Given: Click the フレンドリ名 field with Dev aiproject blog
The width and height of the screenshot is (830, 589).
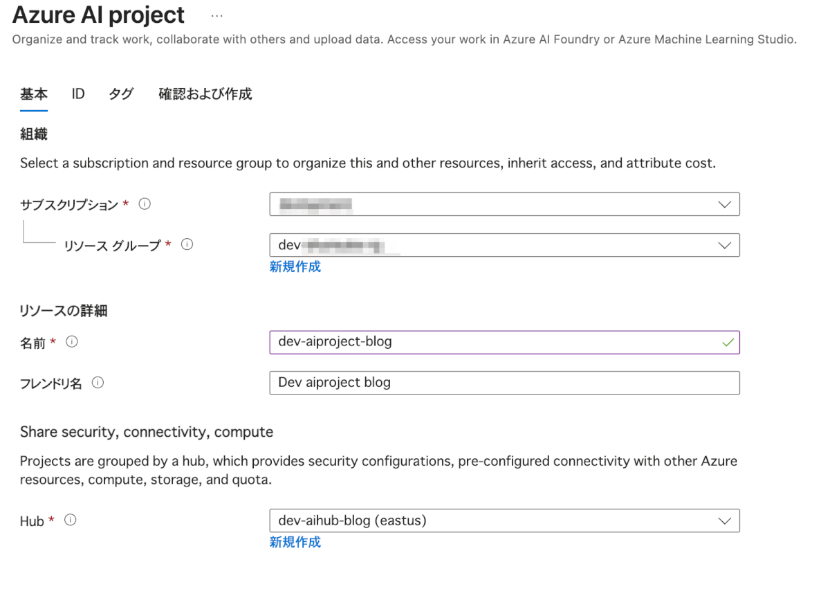Looking at the screenshot, I should [504, 383].
